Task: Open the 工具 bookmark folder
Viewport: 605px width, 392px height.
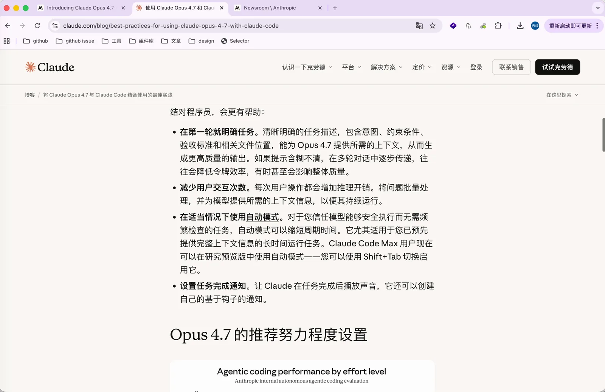Action: click(112, 41)
